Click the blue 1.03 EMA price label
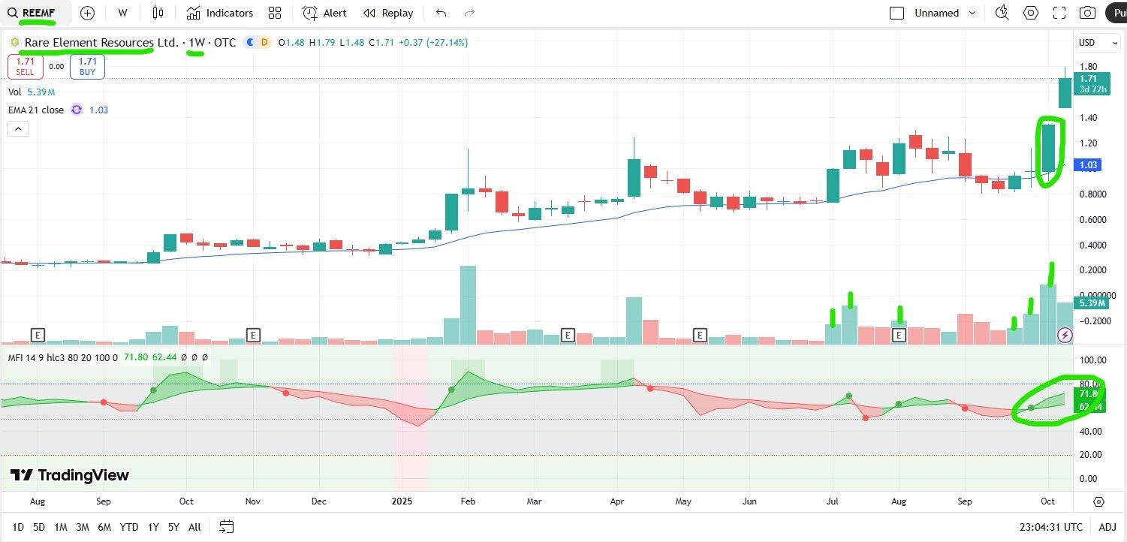Image resolution: width=1127 pixels, height=542 pixels. coord(1089,164)
